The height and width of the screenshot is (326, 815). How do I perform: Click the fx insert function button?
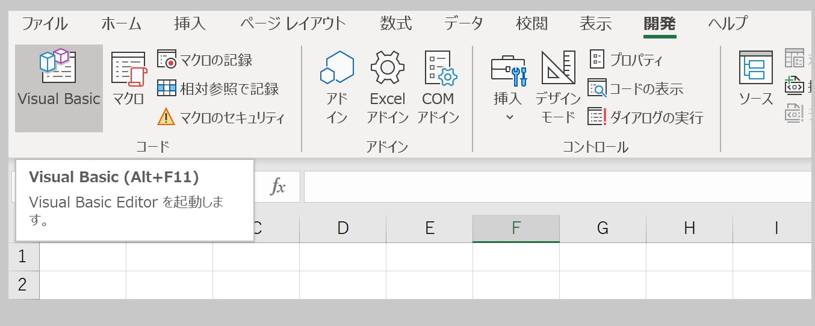[277, 187]
